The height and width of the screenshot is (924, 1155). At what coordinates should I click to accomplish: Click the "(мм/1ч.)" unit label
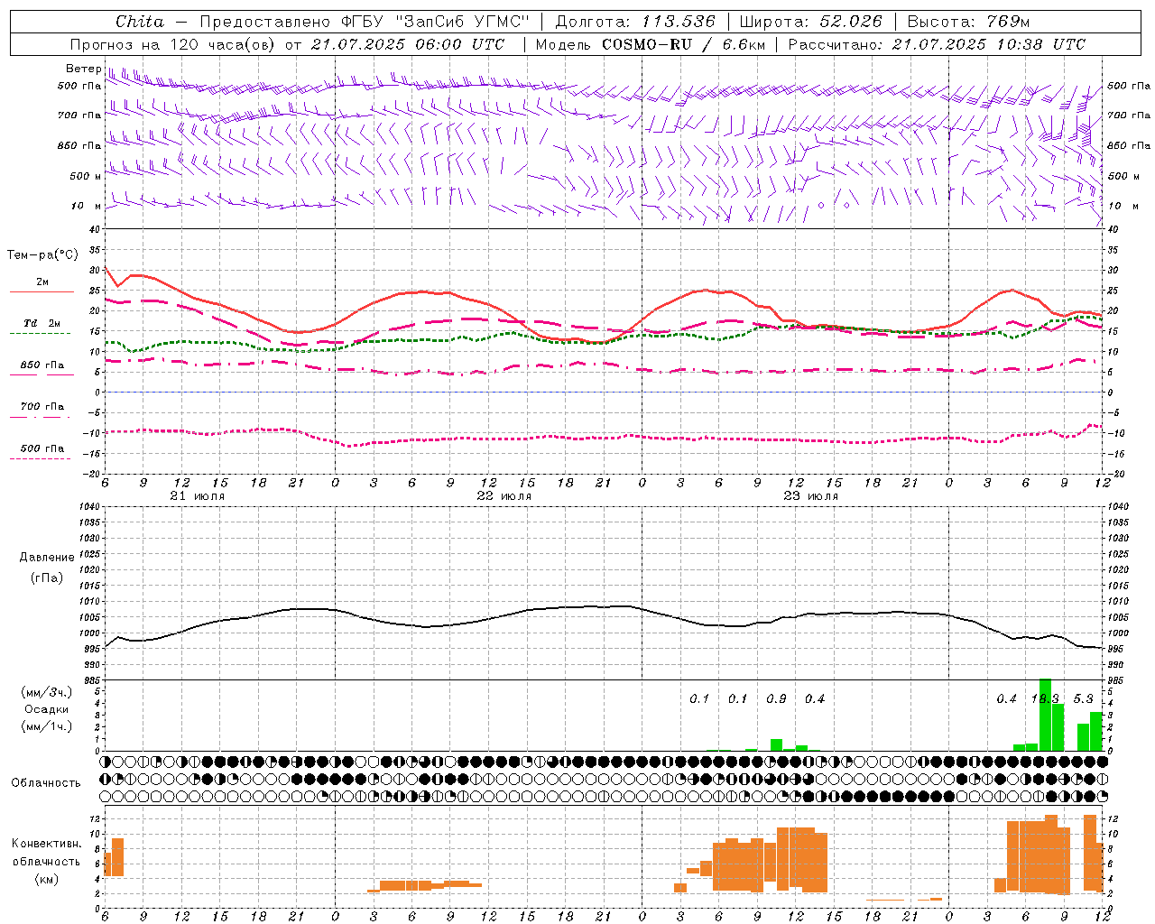coord(46,726)
